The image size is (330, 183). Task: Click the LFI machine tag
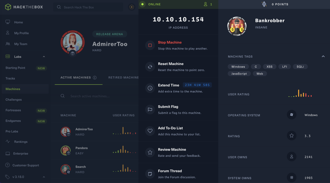(x=284, y=66)
